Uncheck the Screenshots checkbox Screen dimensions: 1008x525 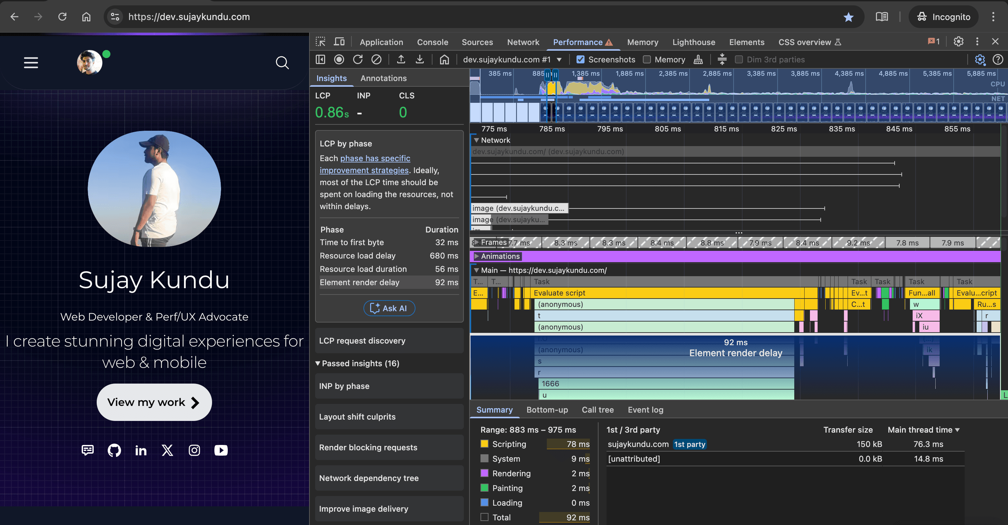581,59
